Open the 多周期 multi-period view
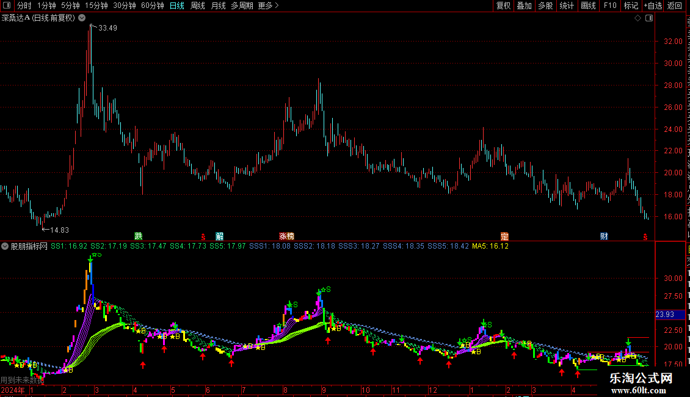Screen dimensions: 690x397 point(242,5)
